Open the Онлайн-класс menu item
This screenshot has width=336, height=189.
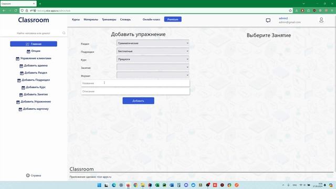click(x=152, y=19)
